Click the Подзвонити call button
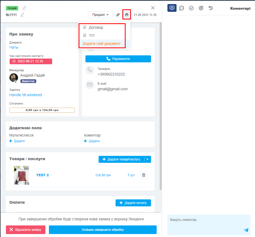This screenshot has height=237, width=255. pyautogui.click(x=118, y=59)
